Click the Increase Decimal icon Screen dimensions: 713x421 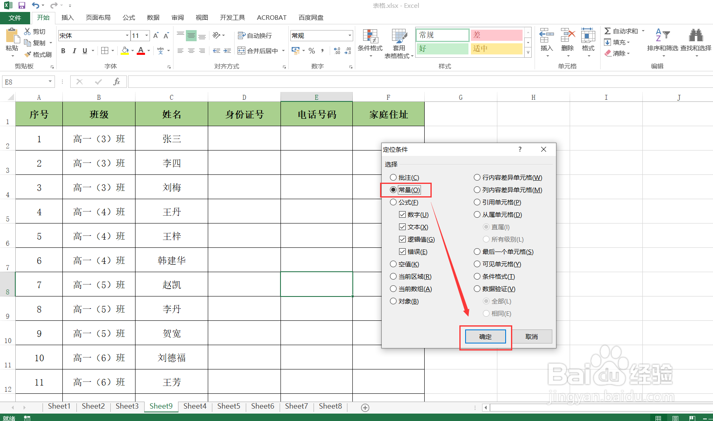coord(337,51)
